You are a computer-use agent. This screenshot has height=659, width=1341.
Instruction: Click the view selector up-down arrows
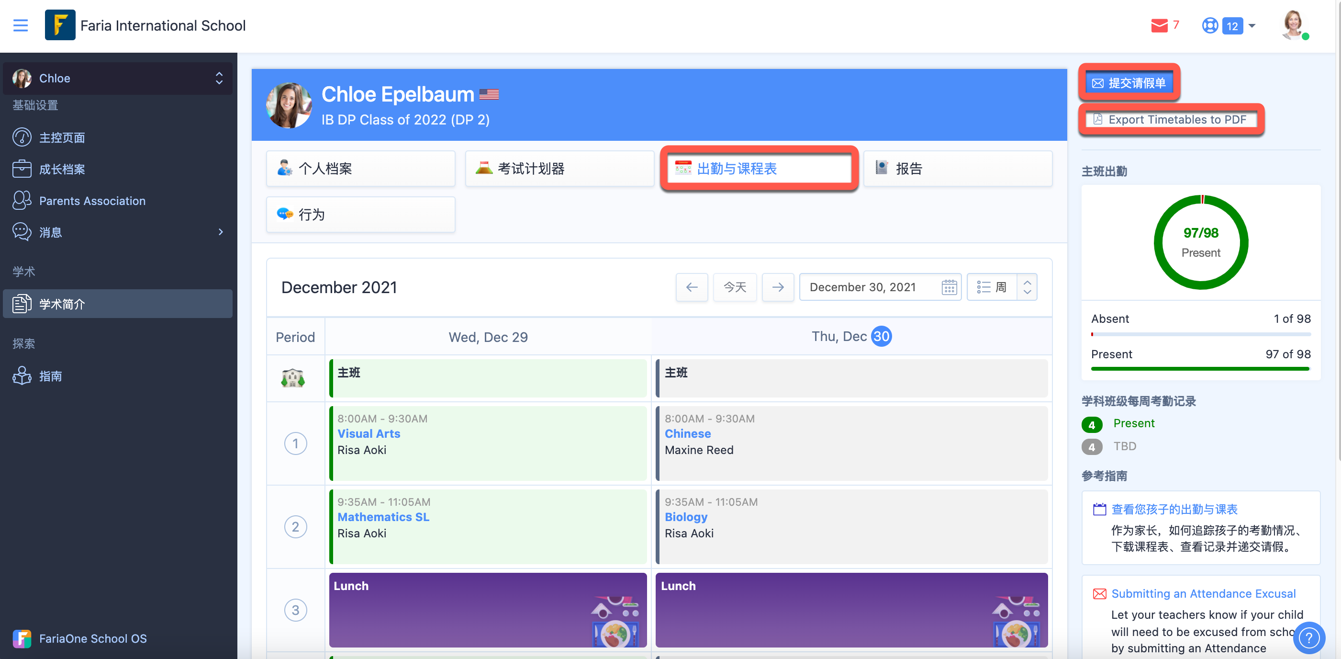[x=1027, y=287]
